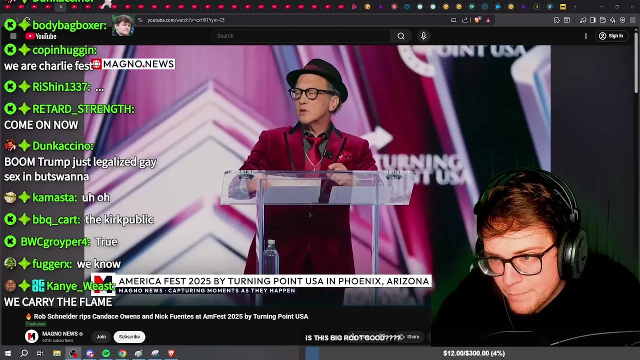
Task: Switch to the yellow IMDb-style tab
Action: [x=563, y=6]
